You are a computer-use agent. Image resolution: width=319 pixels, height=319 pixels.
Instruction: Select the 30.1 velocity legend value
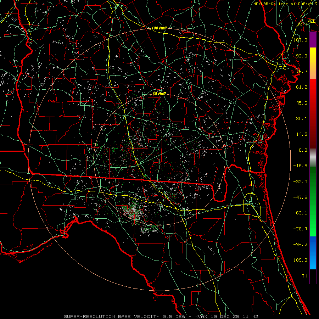[x=302, y=119]
